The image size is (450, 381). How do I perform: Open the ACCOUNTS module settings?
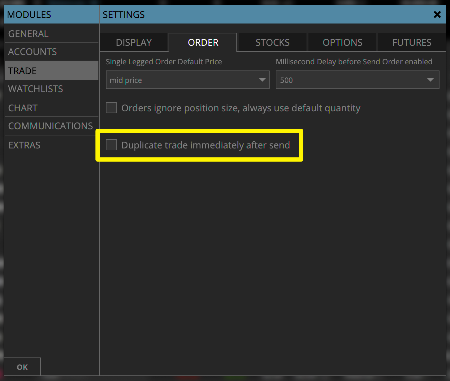32,52
